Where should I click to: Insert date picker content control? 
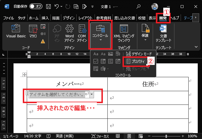click(x=118, y=61)
